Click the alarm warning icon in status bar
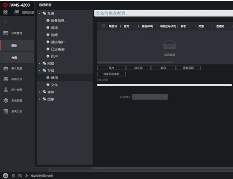 click(6, 175)
